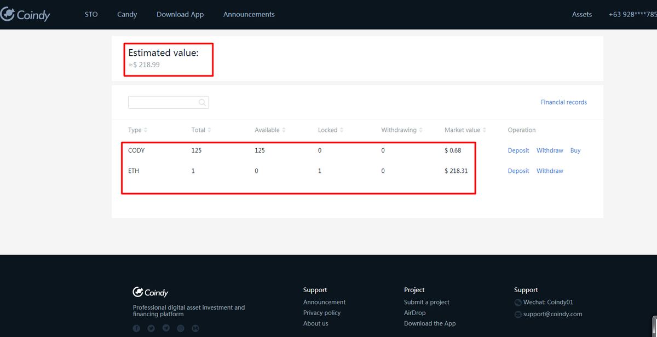The width and height of the screenshot is (657, 337).
Task: Open Announcements in top navigation
Action: coord(249,14)
